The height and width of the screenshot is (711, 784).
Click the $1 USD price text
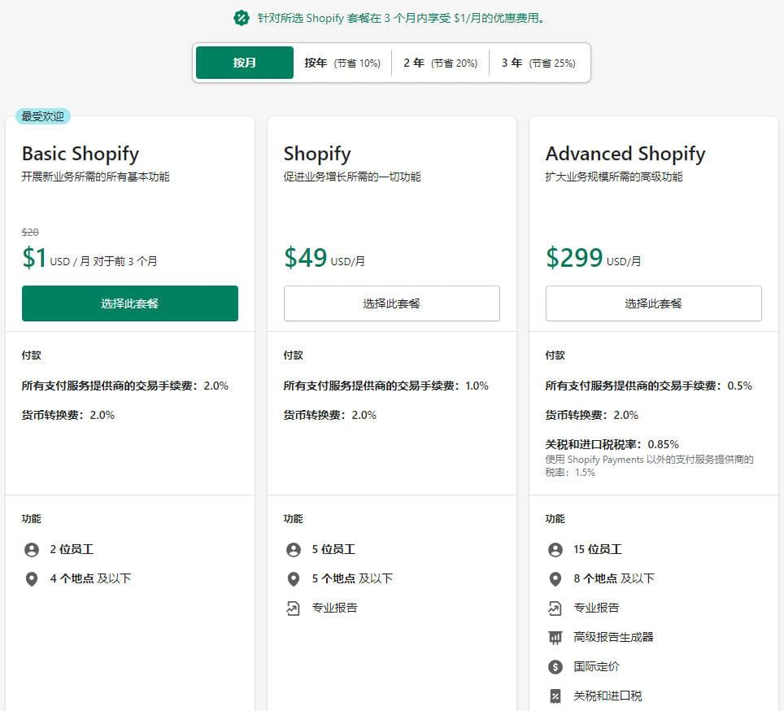click(89, 259)
